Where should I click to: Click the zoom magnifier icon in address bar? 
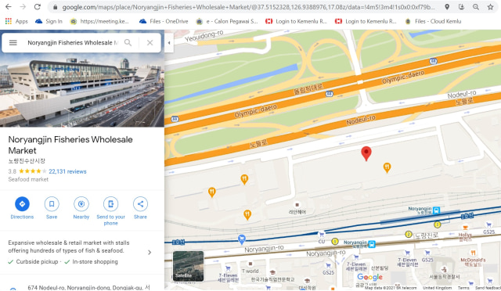(x=476, y=7)
